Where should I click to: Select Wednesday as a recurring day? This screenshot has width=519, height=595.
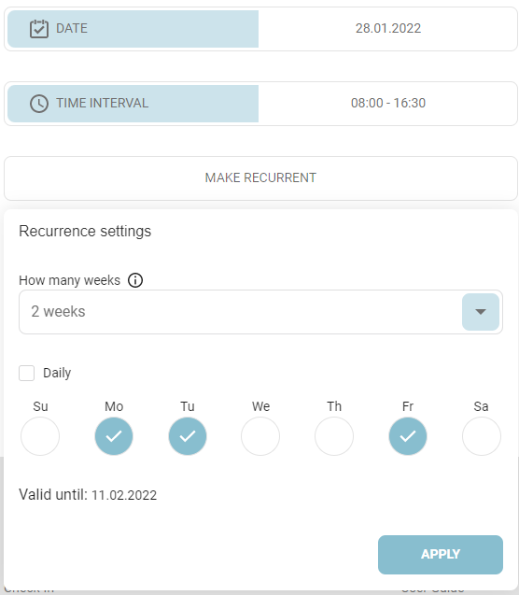[x=260, y=436]
